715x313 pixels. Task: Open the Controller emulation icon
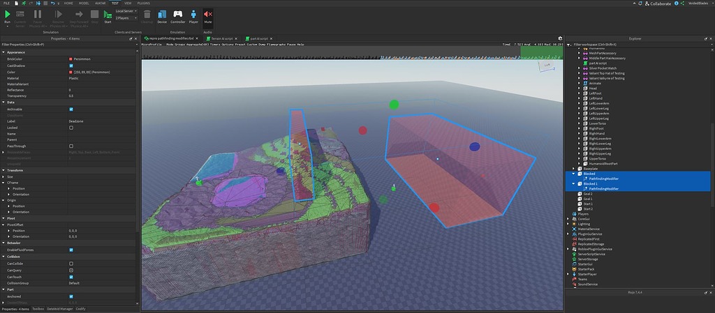pos(178,15)
